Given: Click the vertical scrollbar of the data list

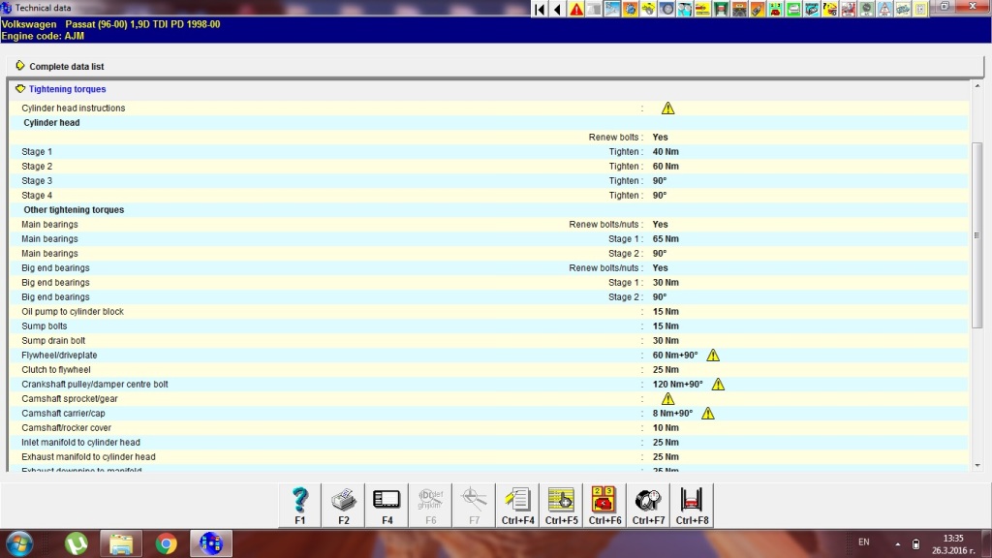Looking at the screenshot, I should 977,232.
